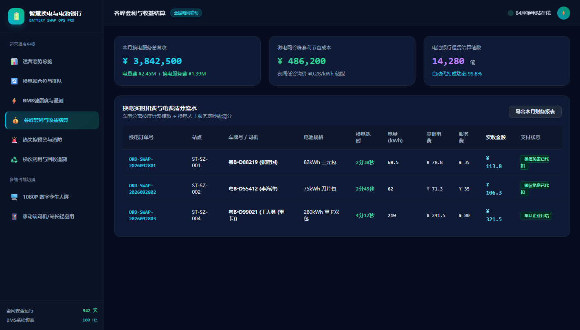The height and width of the screenshot is (330, 580).
Task: Click the online status dot beside 84座换电站在线
Action: [511, 13]
